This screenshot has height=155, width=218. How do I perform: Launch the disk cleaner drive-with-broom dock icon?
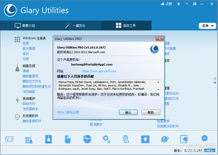(x=49, y=139)
